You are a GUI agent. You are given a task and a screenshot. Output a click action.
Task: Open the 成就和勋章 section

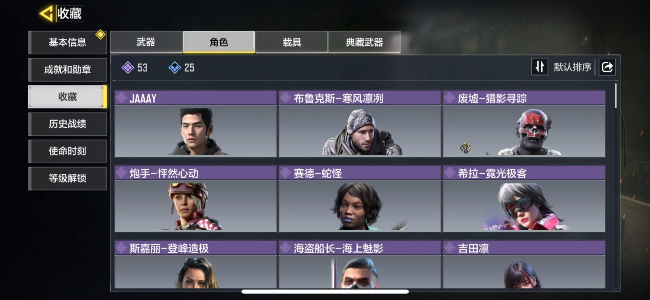coord(67,70)
